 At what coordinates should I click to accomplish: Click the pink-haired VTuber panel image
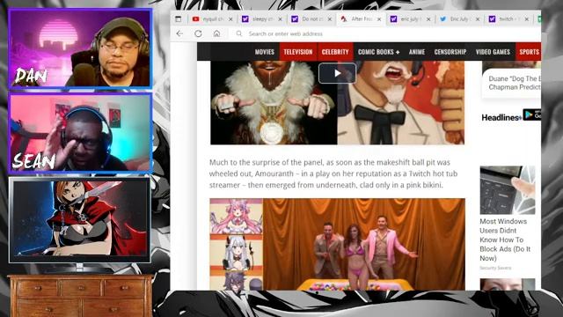tap(237, 217)
